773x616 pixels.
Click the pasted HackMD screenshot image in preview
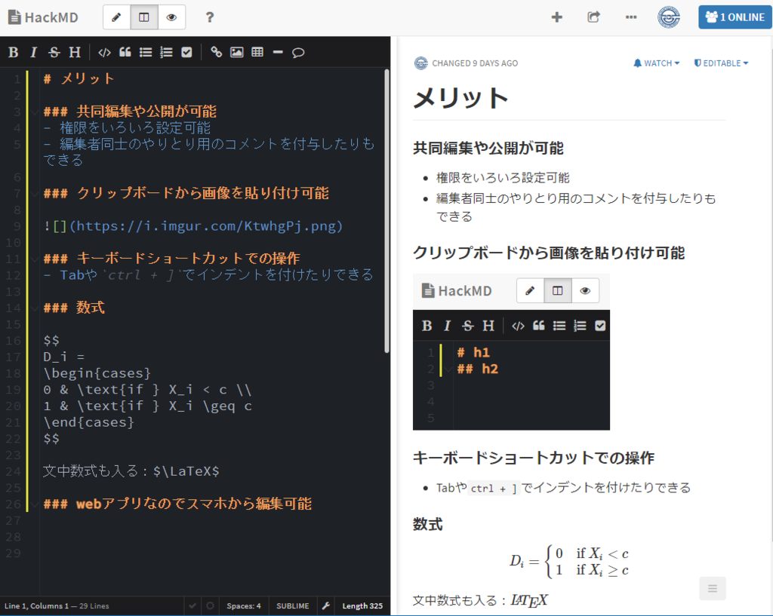coord(511,351)
